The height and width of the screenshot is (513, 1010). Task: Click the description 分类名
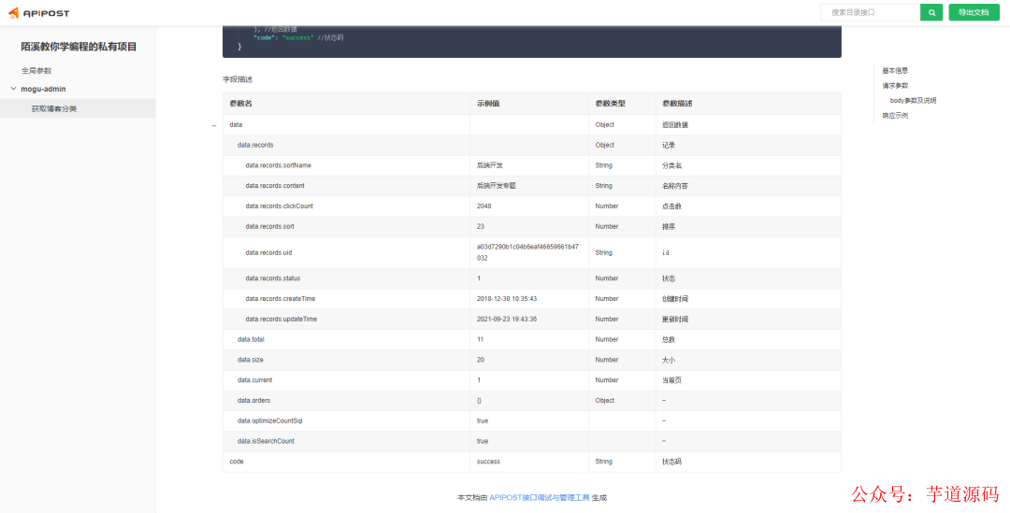pyautogui.click(x=671, y=165)
